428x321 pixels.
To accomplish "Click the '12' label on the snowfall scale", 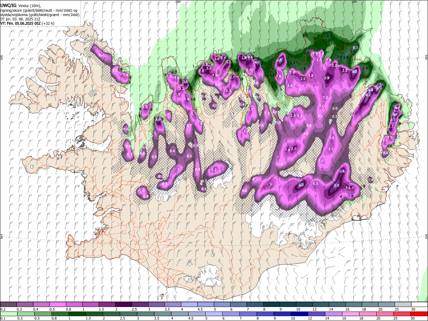I will [x=315, y=309].
